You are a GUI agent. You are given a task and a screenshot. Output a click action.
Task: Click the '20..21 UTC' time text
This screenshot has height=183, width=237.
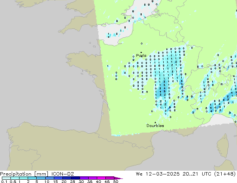click(197, 174)
